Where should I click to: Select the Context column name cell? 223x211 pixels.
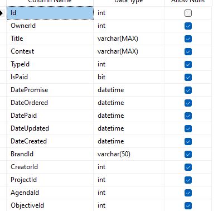50,51
